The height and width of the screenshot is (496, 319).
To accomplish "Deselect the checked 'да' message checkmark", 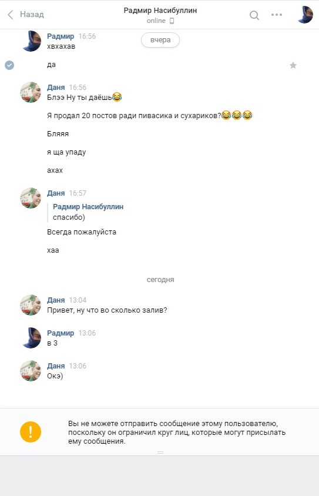I will [x=9, y=65].
